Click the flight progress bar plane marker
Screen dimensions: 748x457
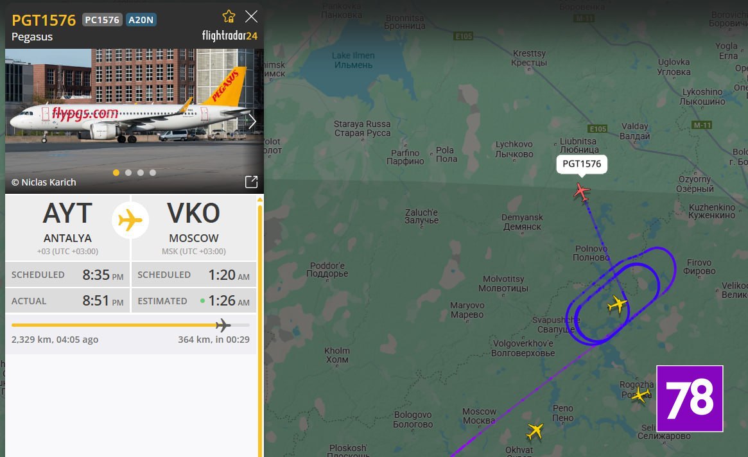pyautogui.click(x=223, y=325)
